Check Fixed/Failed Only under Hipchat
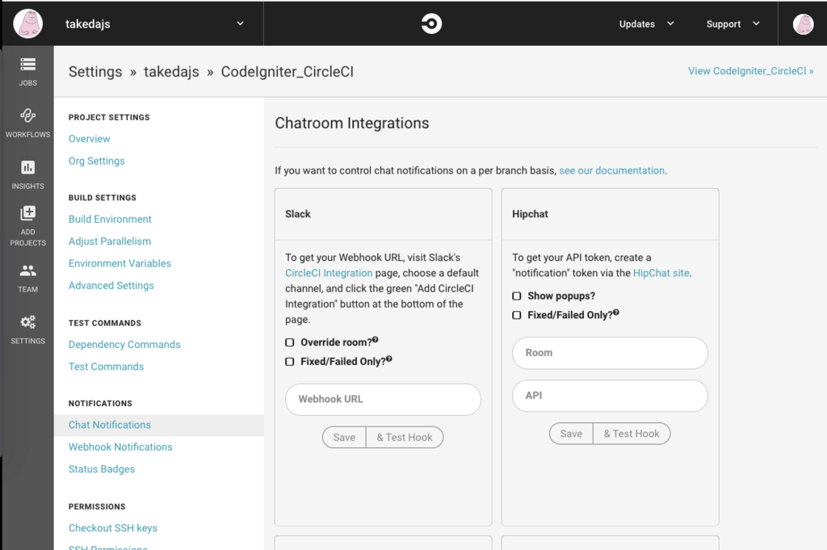 click(x=517, y=315)
